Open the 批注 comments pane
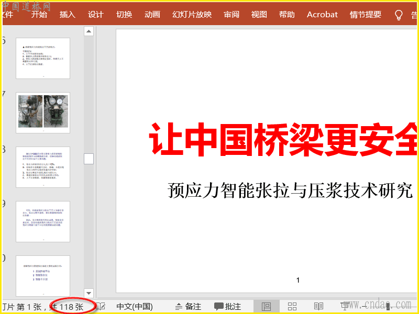Screen dimensions: 419x314 pyautogui.click(x=228, y=307)
